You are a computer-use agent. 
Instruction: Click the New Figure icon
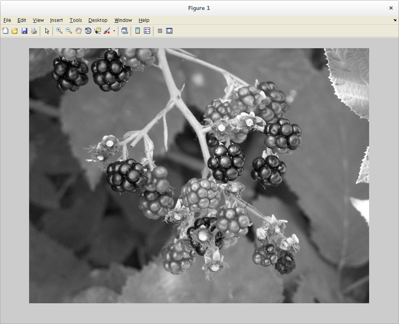5,31
